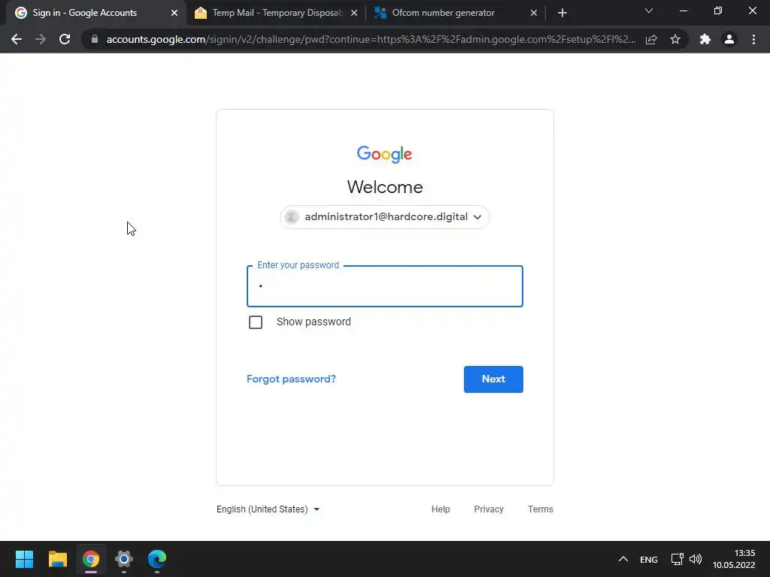
Task: Click the Google logo
Action: tap(384, 154)
